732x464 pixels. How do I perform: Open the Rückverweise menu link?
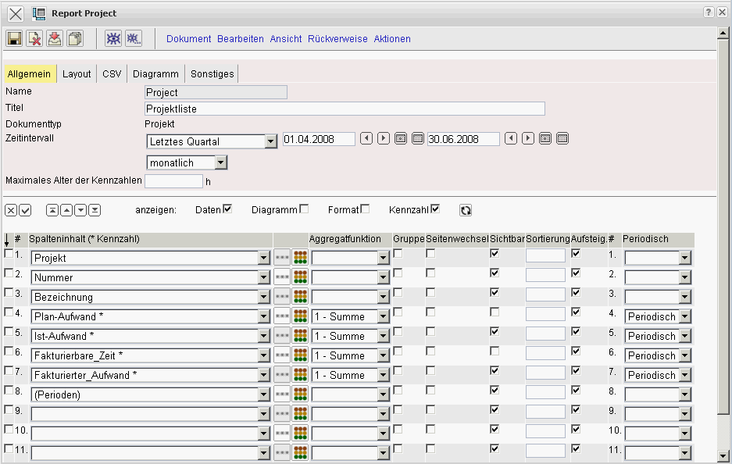(x=337, y=39)
